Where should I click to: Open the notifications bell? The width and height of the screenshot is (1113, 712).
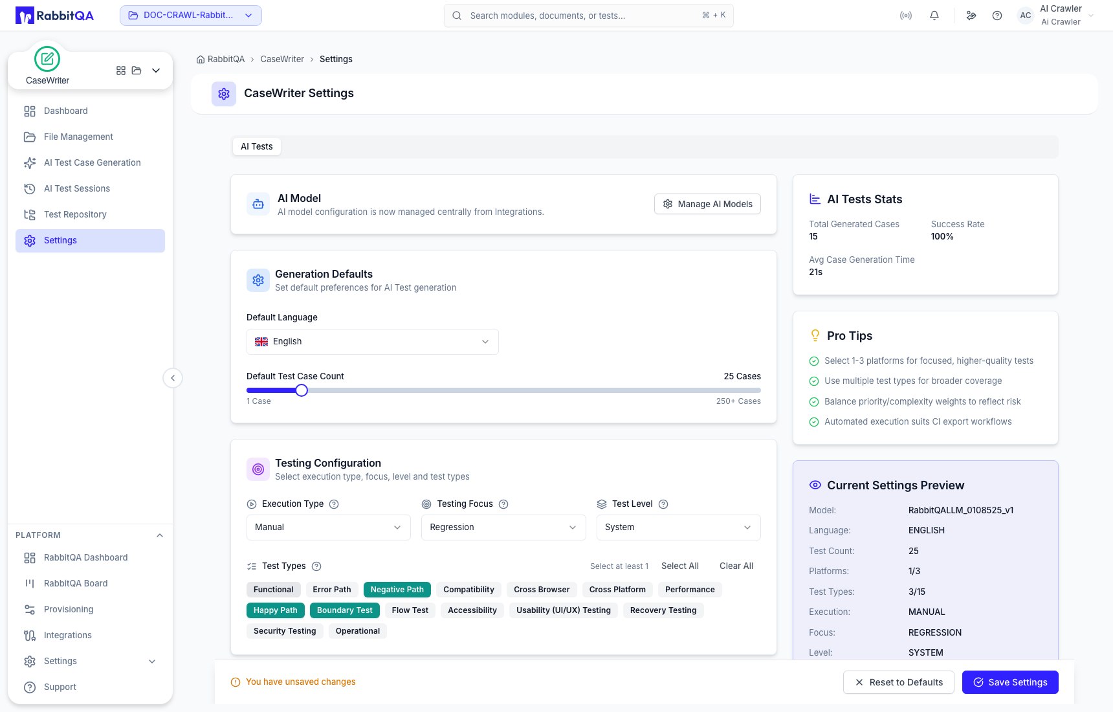click(934, 16)
